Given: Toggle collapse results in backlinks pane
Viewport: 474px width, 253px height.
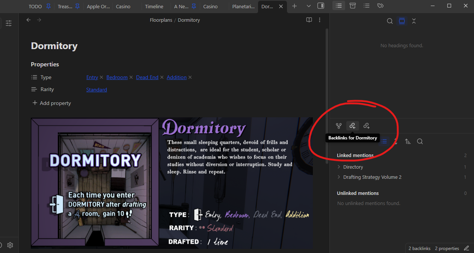Looking at the screenshot, I should (x=384, y=141).
